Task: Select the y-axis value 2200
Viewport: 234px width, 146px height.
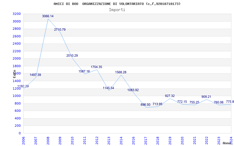Action: (17, 51)
